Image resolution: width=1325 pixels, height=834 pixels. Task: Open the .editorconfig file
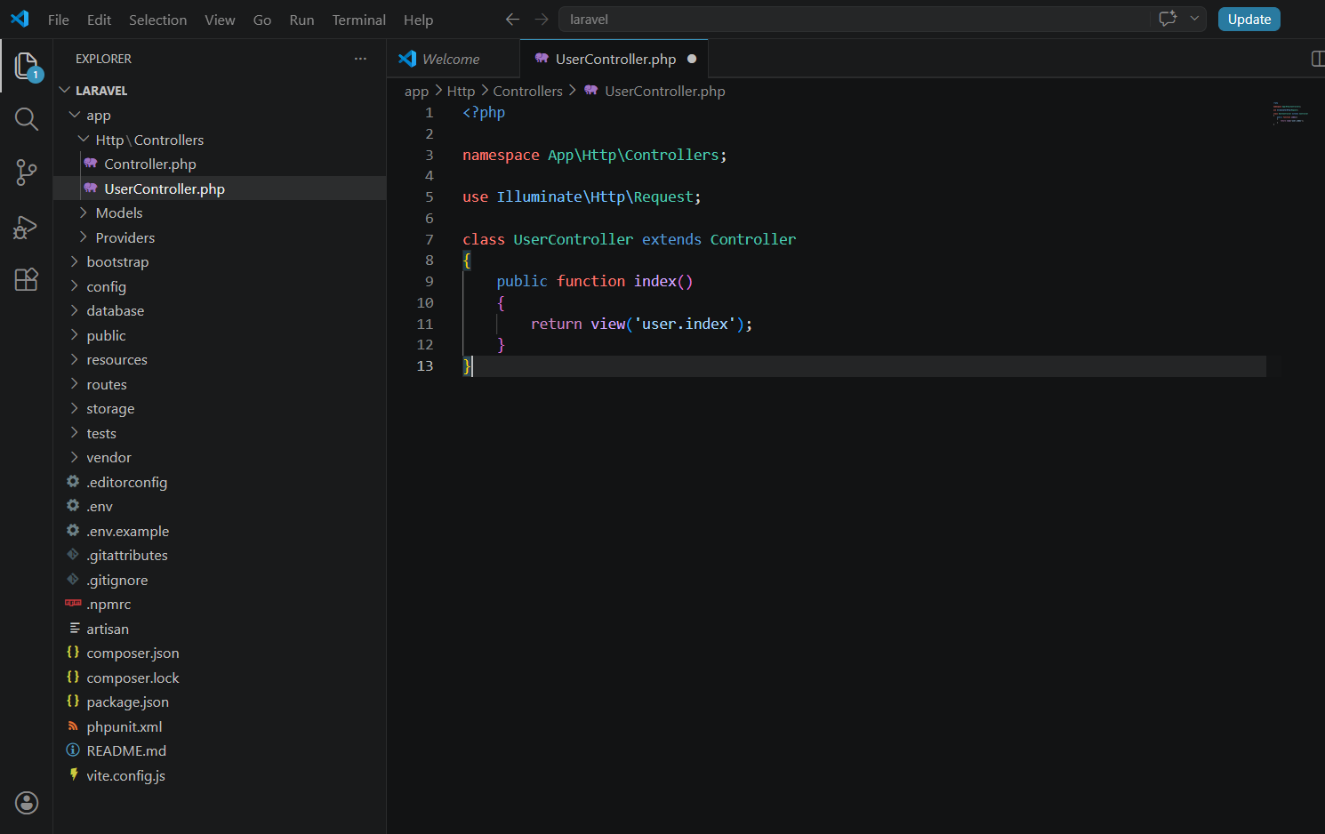pos(220,482)
